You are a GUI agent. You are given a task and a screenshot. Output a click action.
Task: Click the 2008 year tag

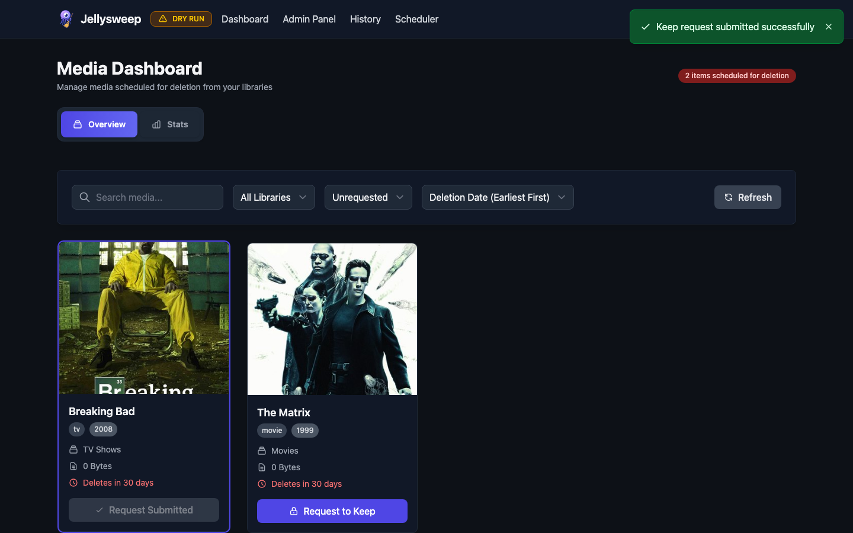tap(103, 429)
